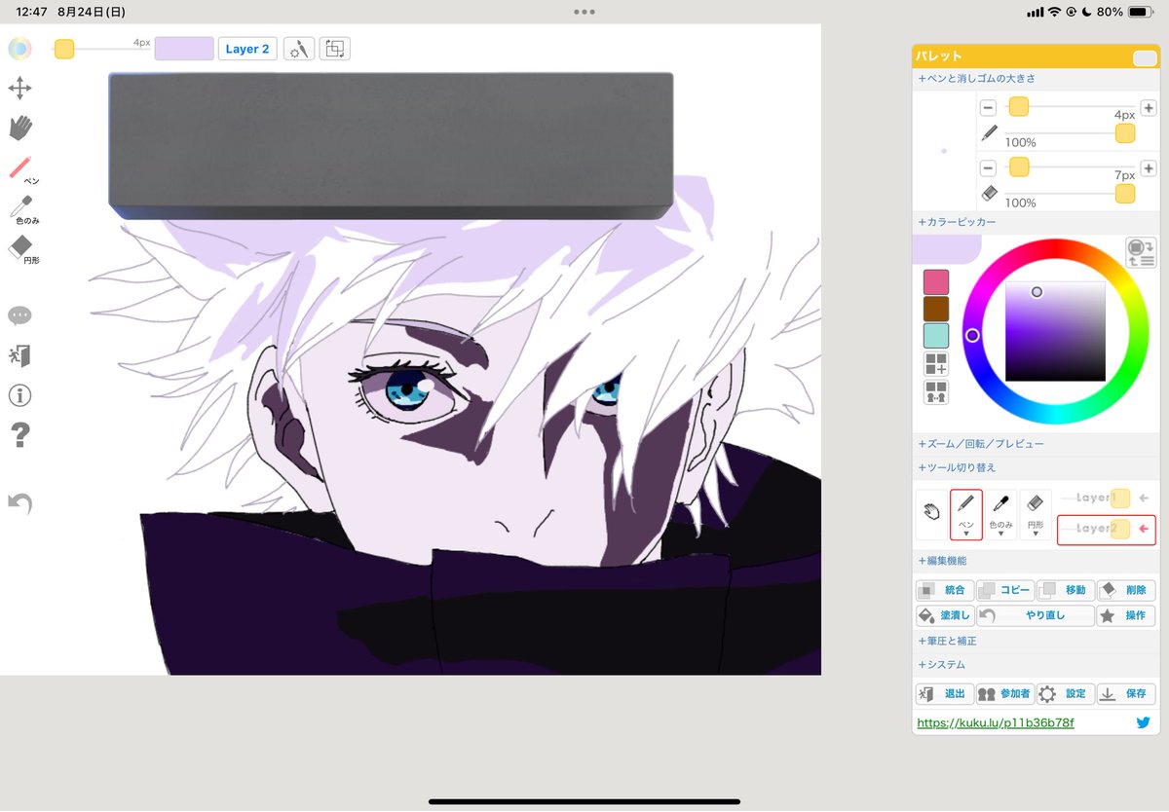Viewport: 1169px width, 812px height.
Task: Choose the pink ペン pen tool in the left sidebar
Action: pyautogui.click(x=23, y=169)
